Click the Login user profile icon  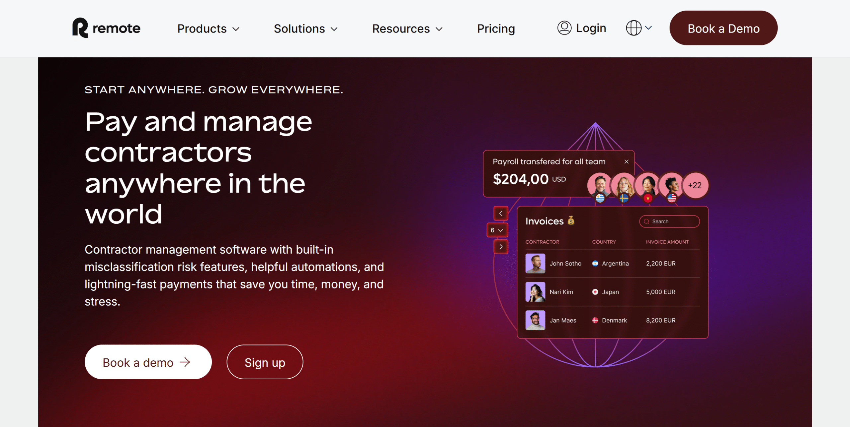(x=564, y=28)
